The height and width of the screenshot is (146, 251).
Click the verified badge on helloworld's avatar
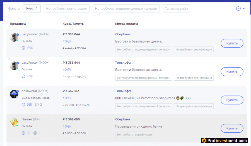[18, 91]
